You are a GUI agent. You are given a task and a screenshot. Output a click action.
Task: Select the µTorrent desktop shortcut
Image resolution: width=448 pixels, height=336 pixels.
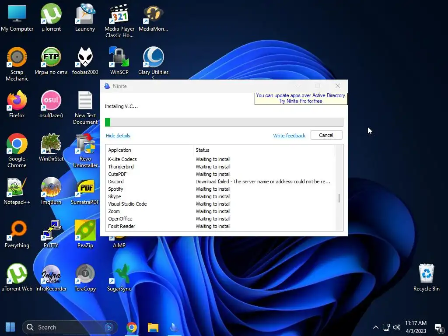(x=51, y=17)
